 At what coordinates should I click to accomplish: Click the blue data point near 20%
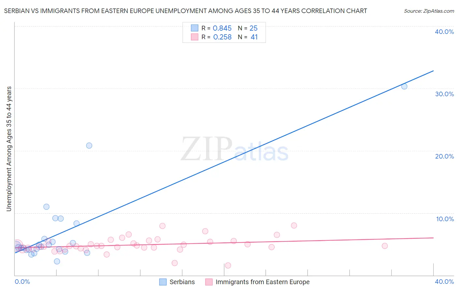[x=89, y=145]
